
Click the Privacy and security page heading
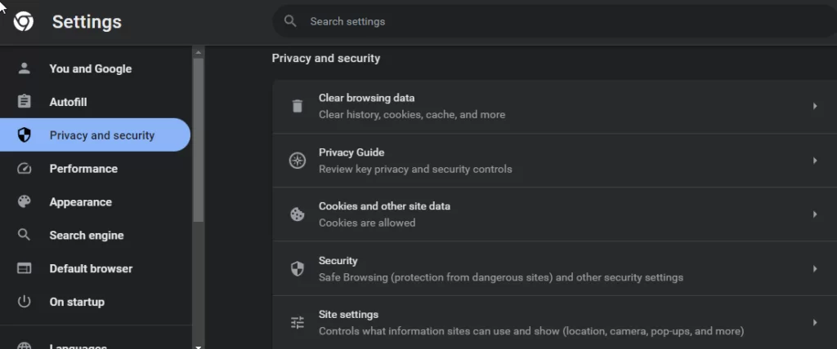click(325, 58)
